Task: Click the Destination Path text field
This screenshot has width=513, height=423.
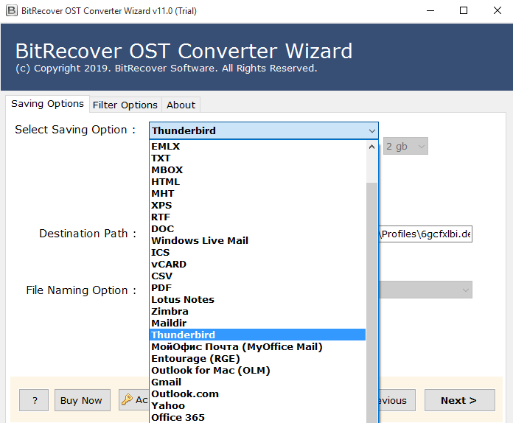Action: point(425,234)
